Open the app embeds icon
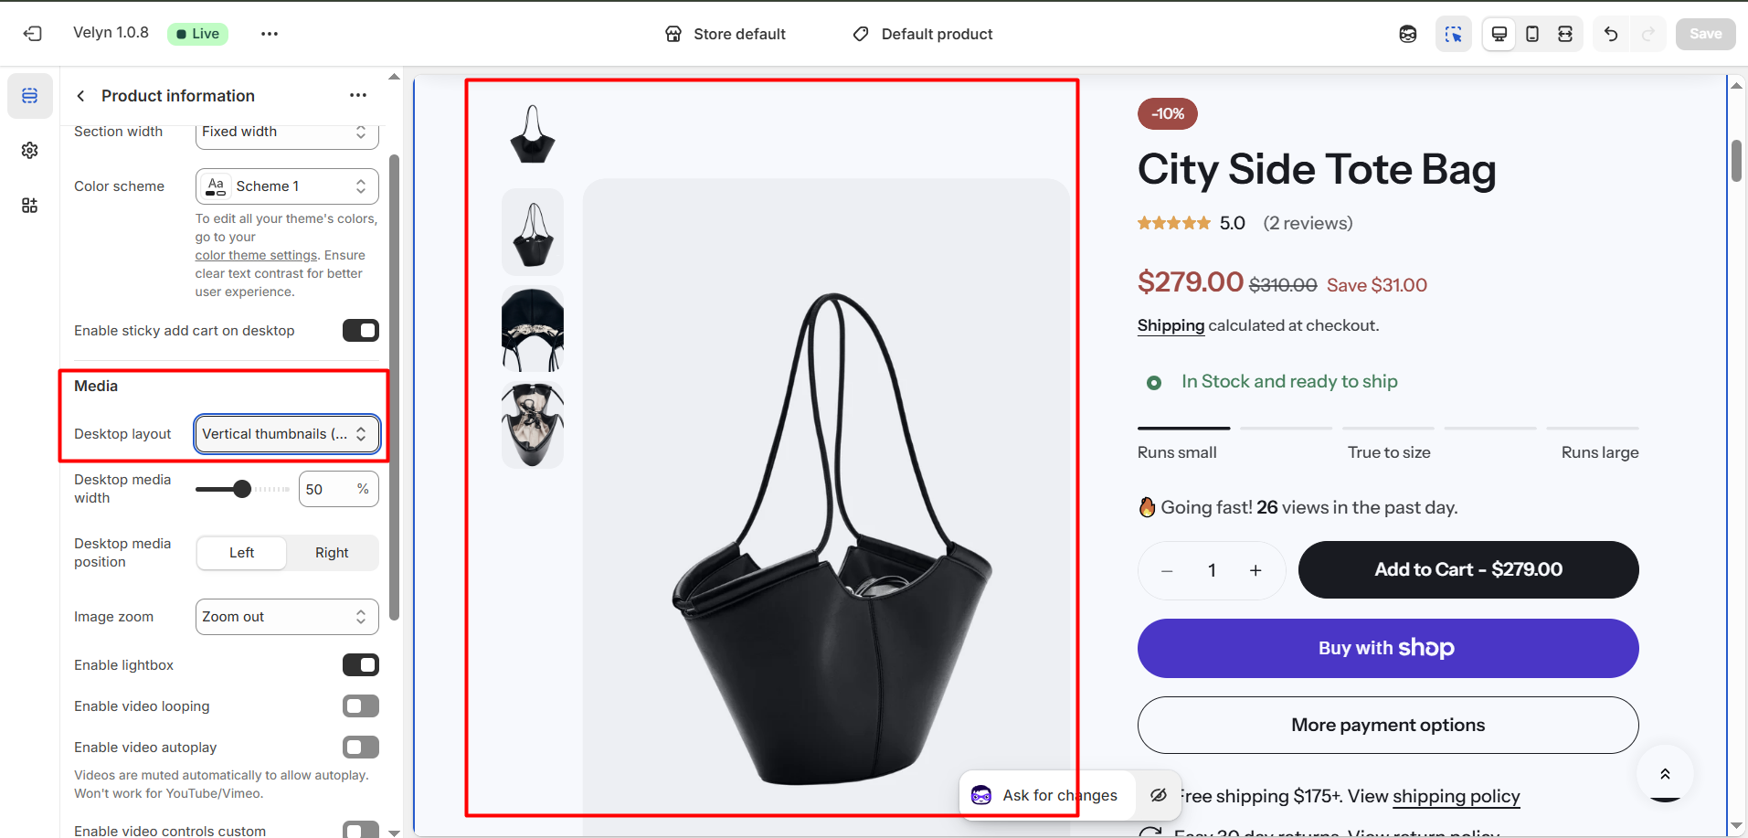 [30, 206]
